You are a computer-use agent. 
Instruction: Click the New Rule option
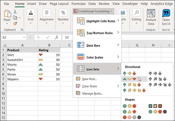click(x=90, y=79)
